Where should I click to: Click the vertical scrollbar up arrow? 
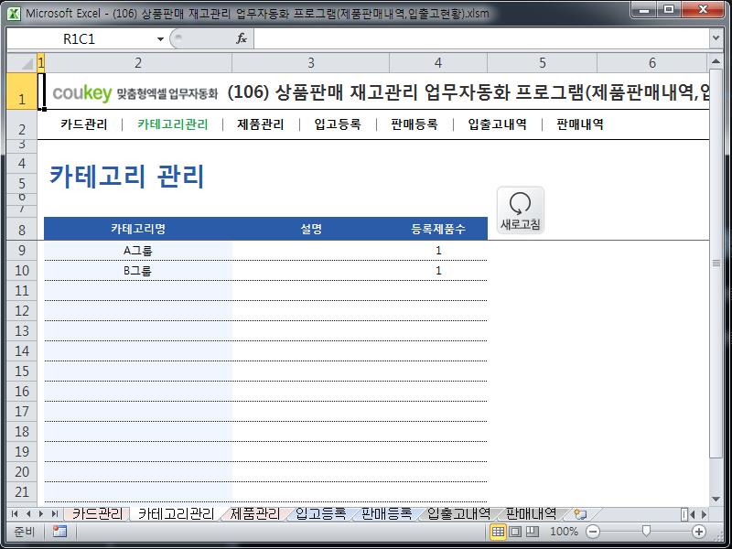point(716,61)
